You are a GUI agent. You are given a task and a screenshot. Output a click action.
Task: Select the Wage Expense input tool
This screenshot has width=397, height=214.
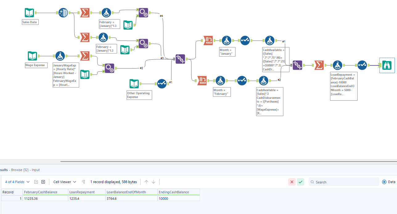tap(32, 56)
